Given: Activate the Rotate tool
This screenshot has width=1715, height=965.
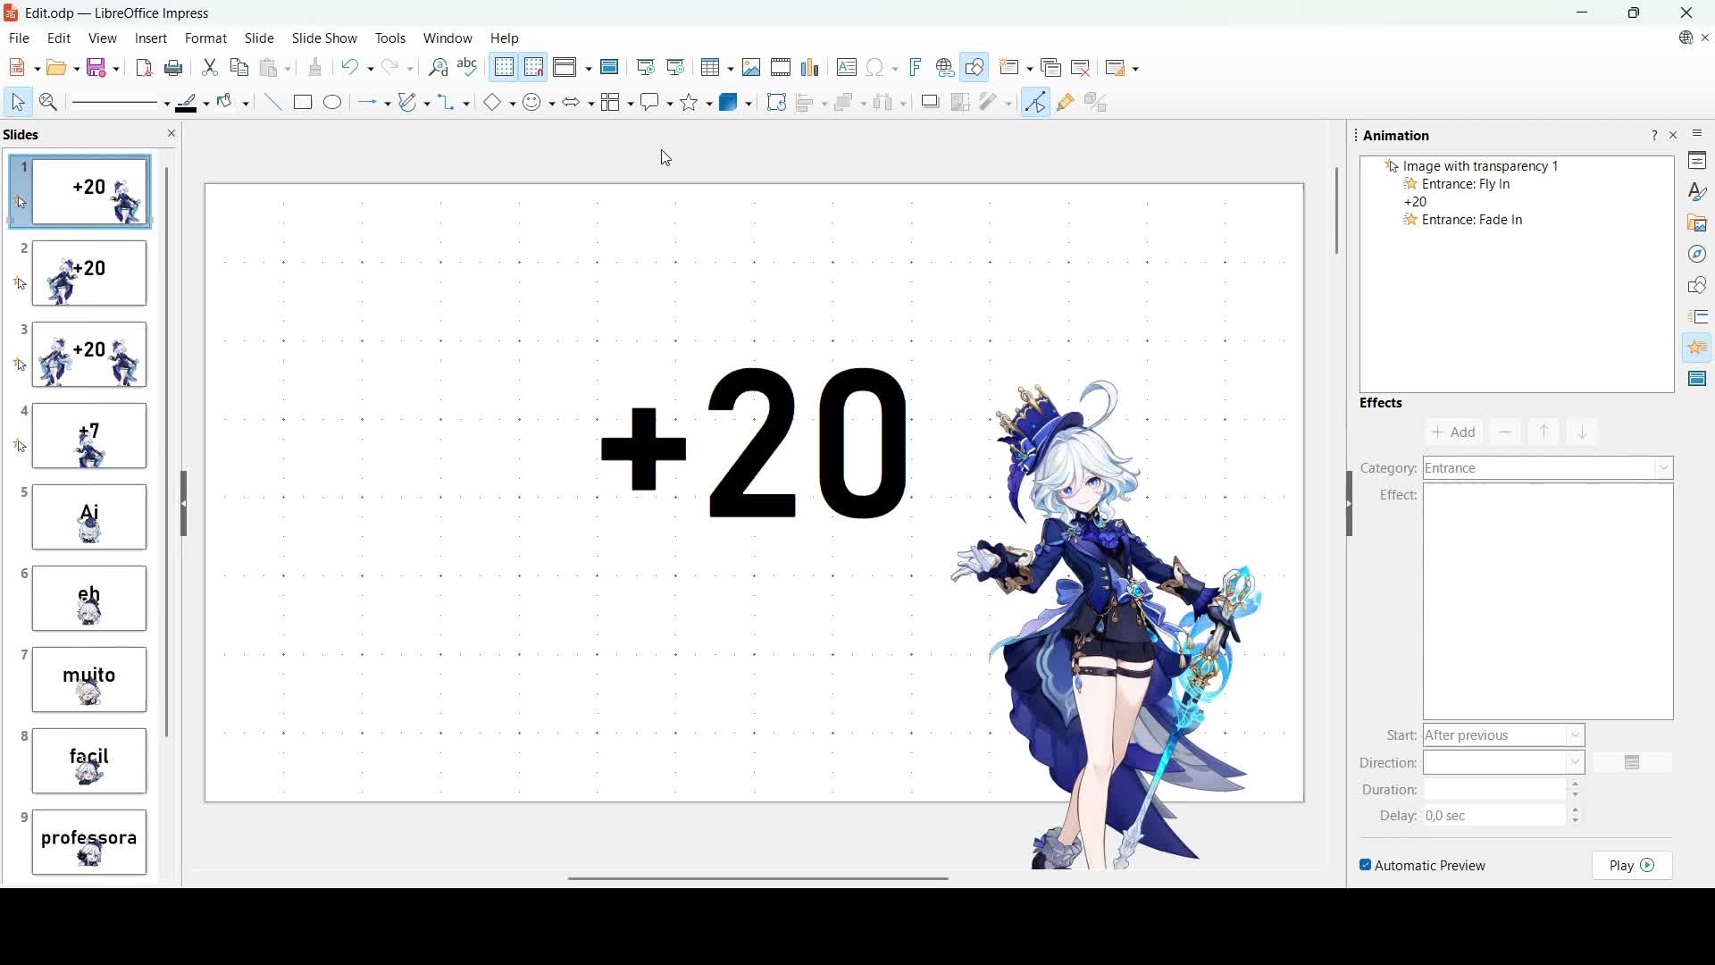Looking at the screenshot, I should tap(777, 104).
